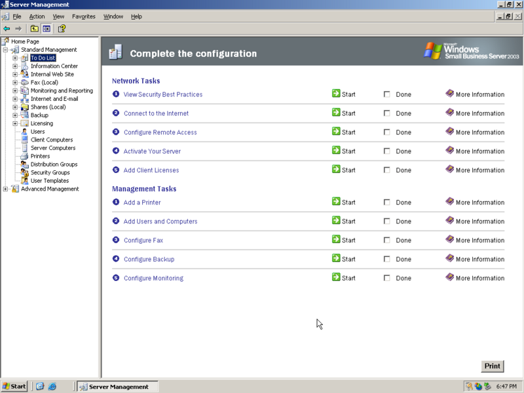This screenshot has height=393, width=524.
Task: Click the Up One Level folder icon
Action: click(x=33, y=28)
